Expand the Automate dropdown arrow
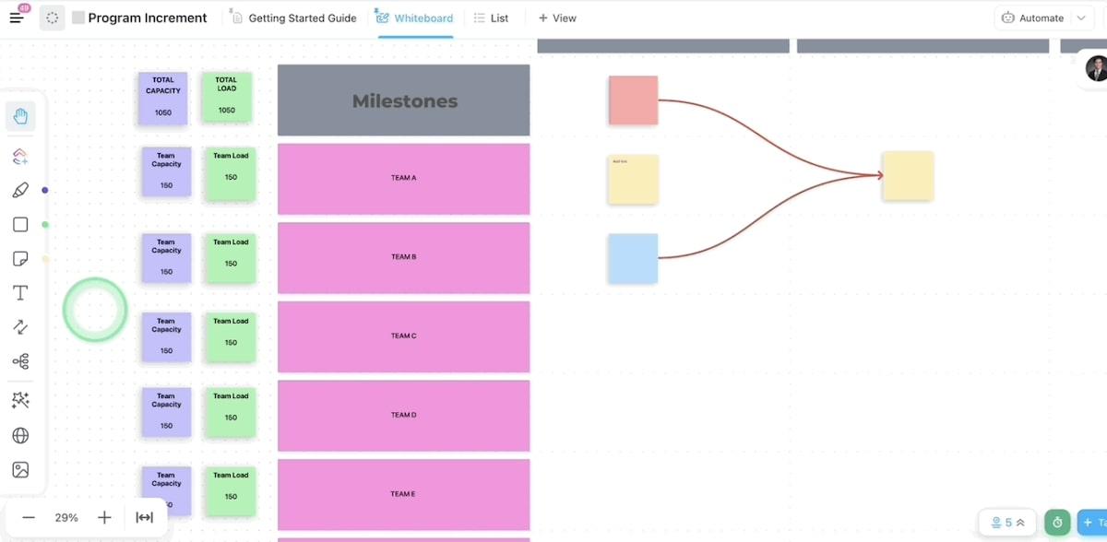1107x542 pixels. coord(1081,18)
